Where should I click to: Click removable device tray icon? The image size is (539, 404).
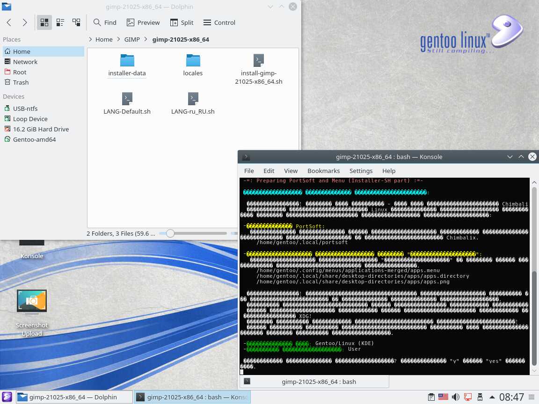point(480,397)
